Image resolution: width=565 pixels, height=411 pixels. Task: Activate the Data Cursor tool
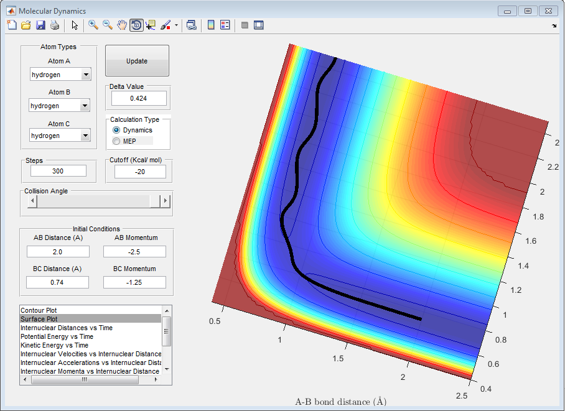tap(151, 25)
